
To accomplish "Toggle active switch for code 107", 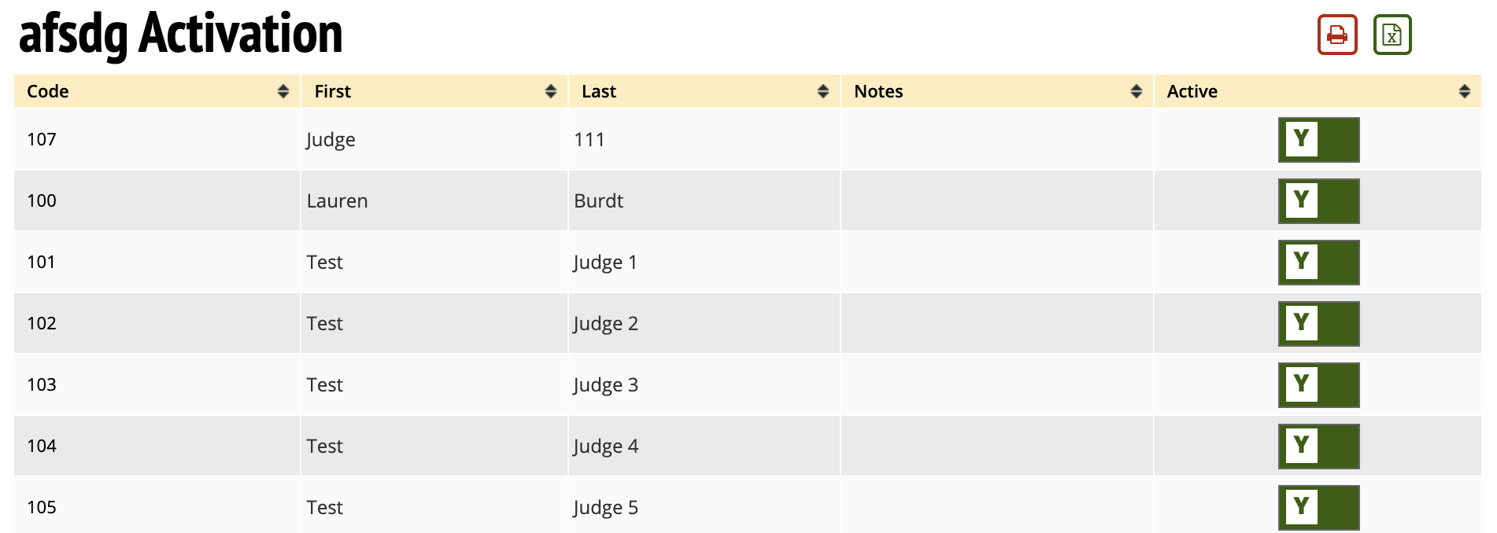I will pos(1318,140).
